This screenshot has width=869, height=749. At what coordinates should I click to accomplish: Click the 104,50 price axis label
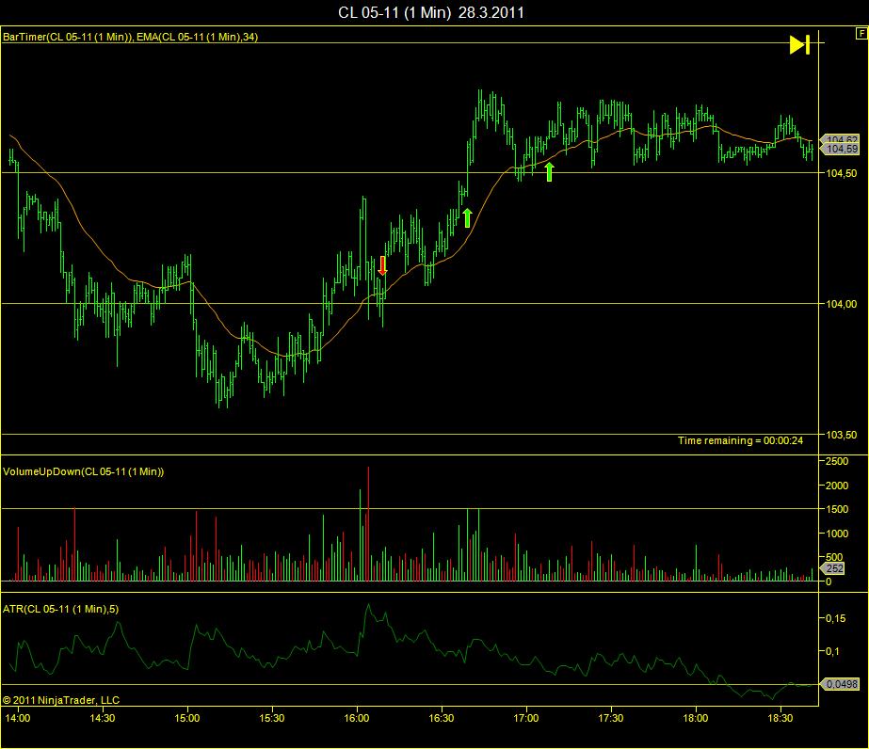[842, 173]
